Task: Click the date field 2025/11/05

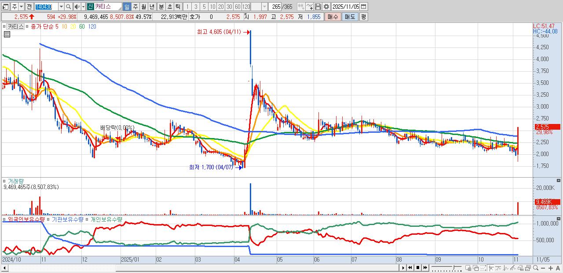Action: [x=346, y=7]
